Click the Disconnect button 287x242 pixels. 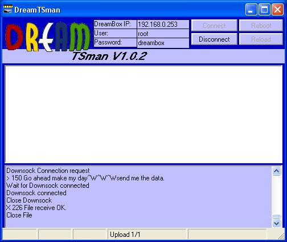tap(214, 39)
